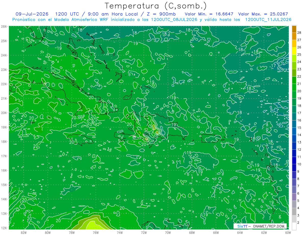This screenshot has height=236, width=306.
Task: Click the "20N" latitude axis label
Action: (4, 113)
